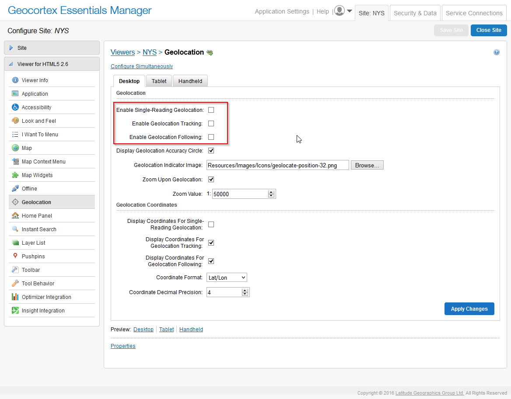Click the Map Context Menu icon
The height and width of the screenshot is (399, 511).
[15, 161]
